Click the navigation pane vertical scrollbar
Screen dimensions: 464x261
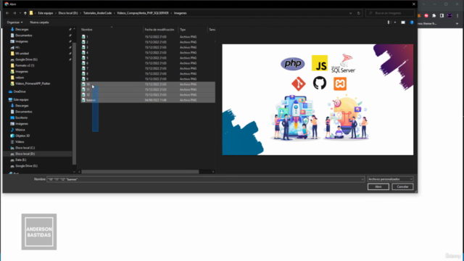[x=74, y=103]
